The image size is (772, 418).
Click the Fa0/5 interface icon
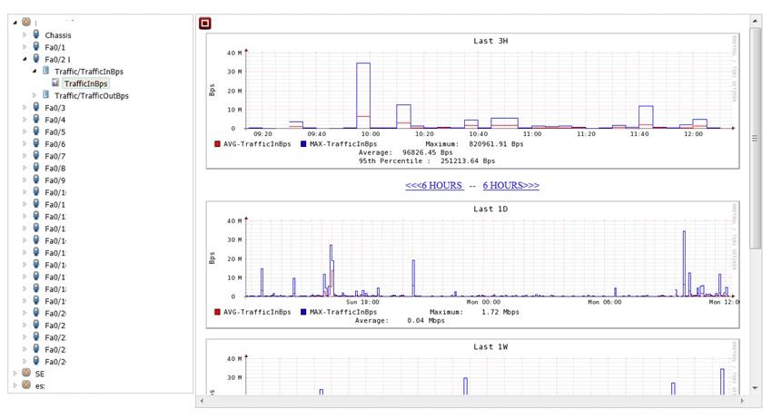coord(36,131)
